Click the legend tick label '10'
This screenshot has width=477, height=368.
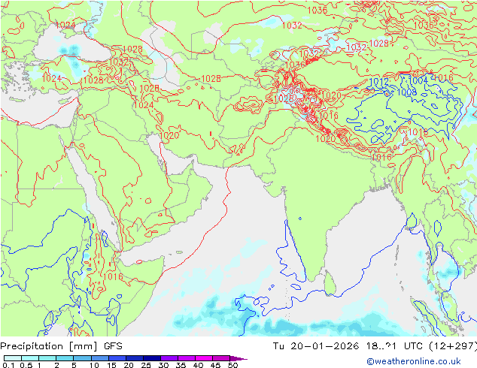pos(94,365)
